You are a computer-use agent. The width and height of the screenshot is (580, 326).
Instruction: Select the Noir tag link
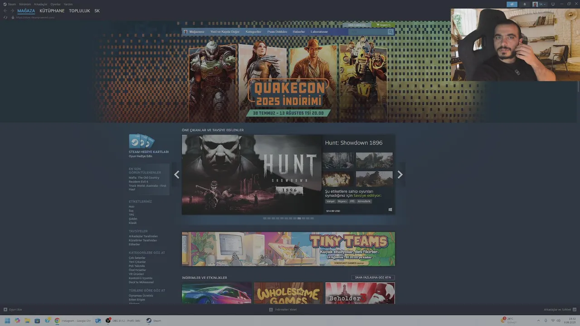(x=131, y=206)
